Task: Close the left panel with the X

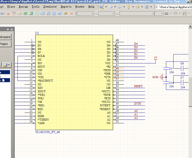Action: [x=12, y=29]
